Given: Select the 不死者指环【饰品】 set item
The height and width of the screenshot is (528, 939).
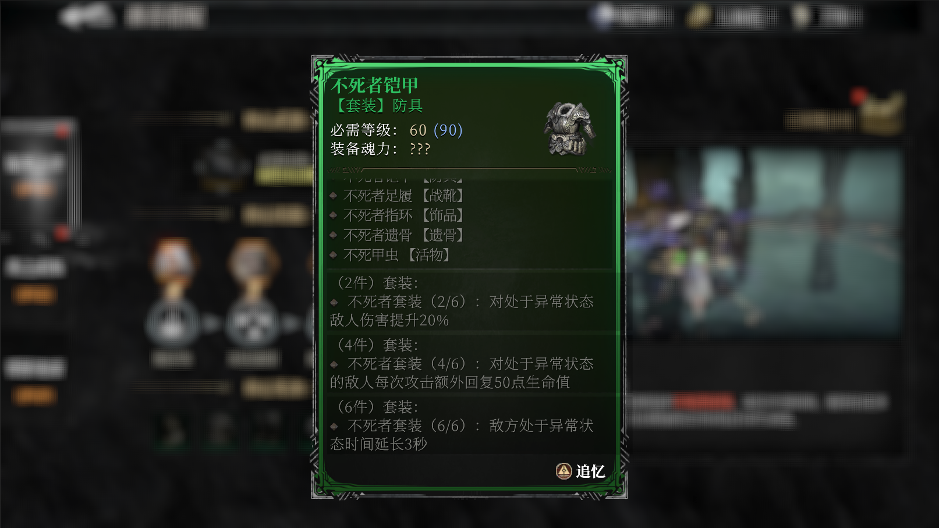Looking at the screenshot, I should point(403,215).
